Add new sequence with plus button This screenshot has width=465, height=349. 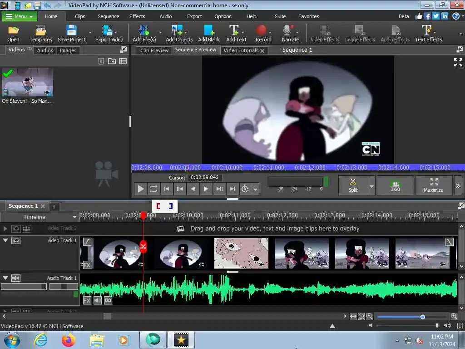[54, 207]
